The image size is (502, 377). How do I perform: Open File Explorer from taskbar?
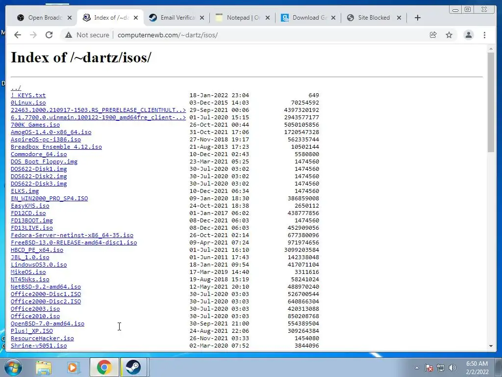[x=44, y=367]
